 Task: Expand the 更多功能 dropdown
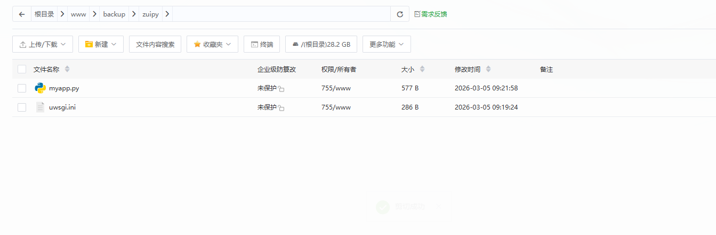click(387, 44)
